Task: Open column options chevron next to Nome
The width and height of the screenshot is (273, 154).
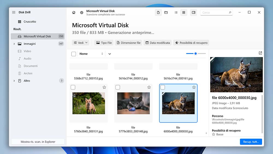Action: pyautogui.click(x=109, y=54)
